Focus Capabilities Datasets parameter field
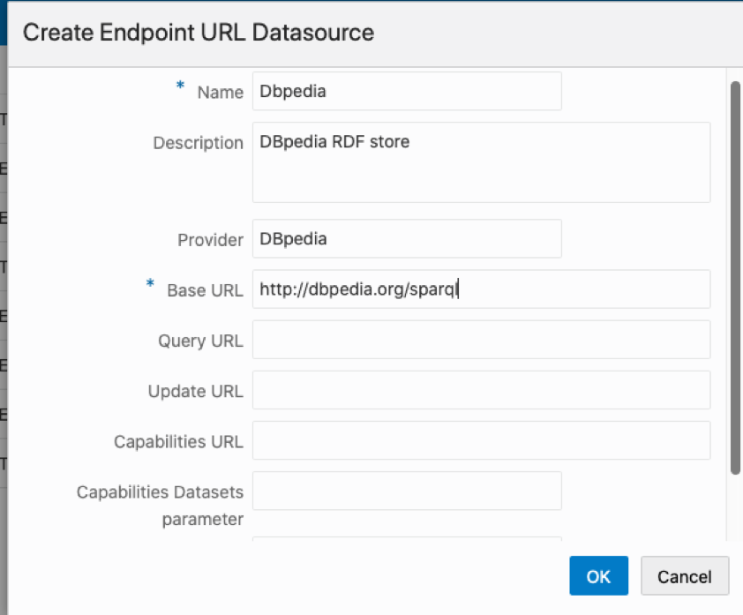 407,491
